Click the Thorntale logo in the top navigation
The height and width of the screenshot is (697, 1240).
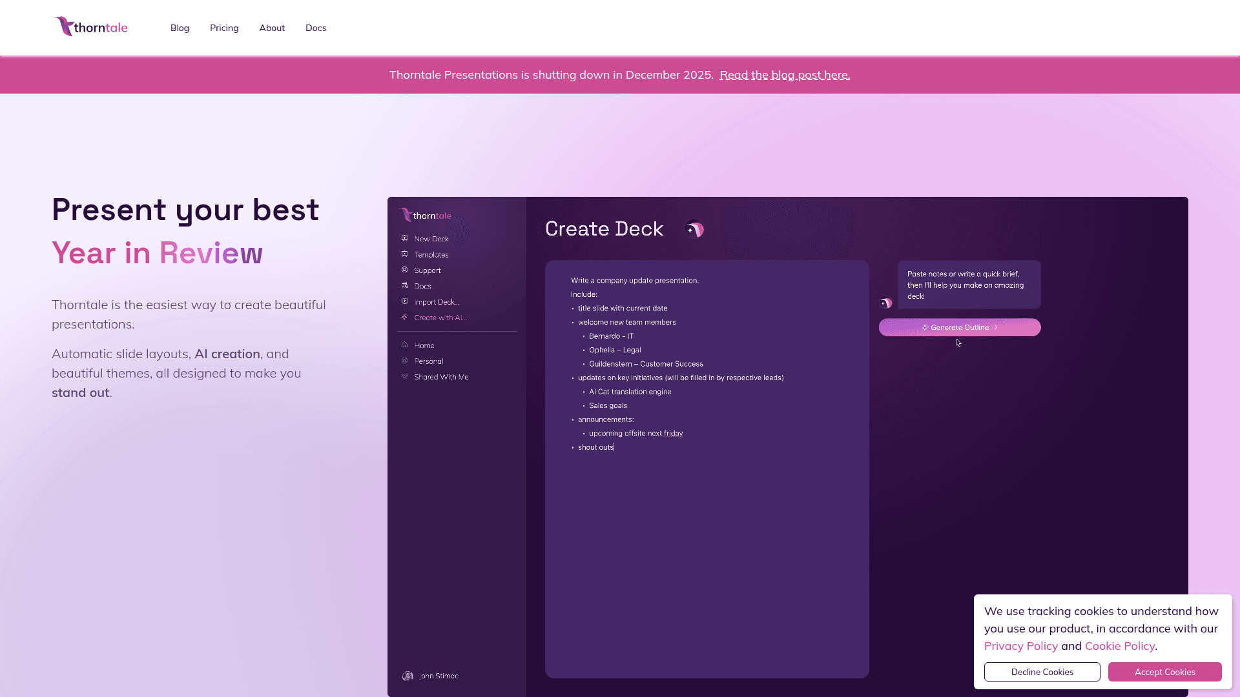[x=91, y=27]
